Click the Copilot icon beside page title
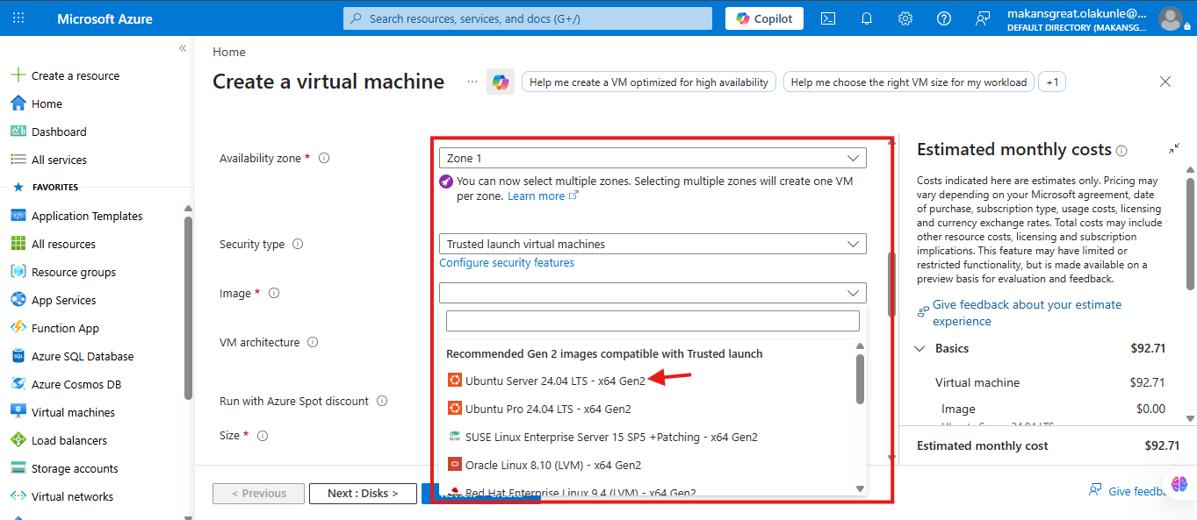The image size is (1197, 520). 501,82
